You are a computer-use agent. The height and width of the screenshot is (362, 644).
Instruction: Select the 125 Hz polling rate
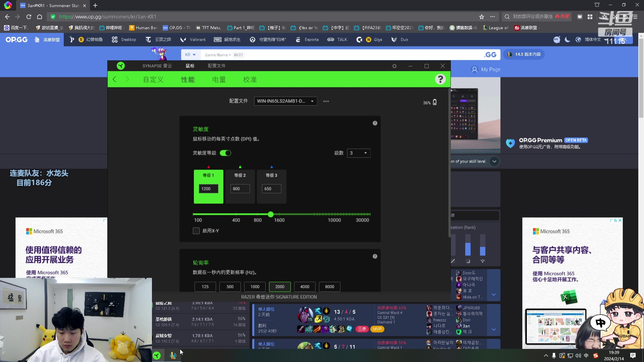pyautogui.click(x=205, y=287)
